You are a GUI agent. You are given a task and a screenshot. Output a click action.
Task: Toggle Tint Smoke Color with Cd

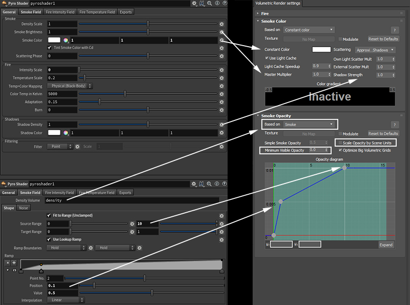(x=49, y=48)
